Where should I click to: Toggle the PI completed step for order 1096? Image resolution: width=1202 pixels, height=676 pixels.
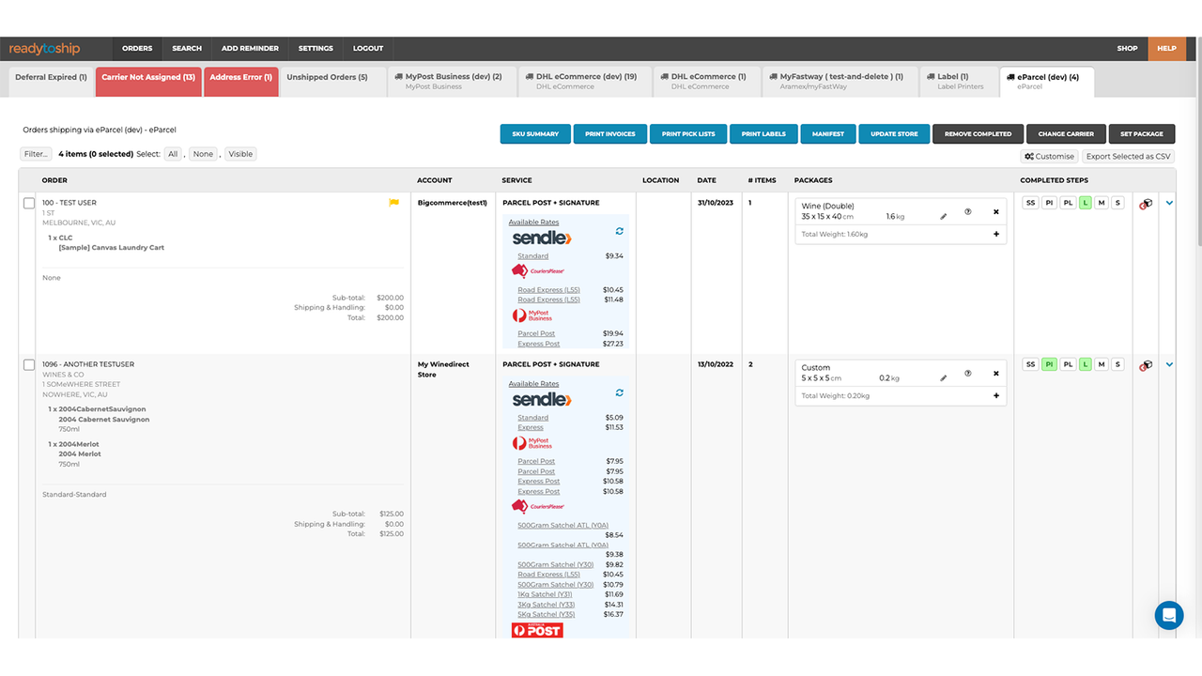click(x=1049, y=363)
